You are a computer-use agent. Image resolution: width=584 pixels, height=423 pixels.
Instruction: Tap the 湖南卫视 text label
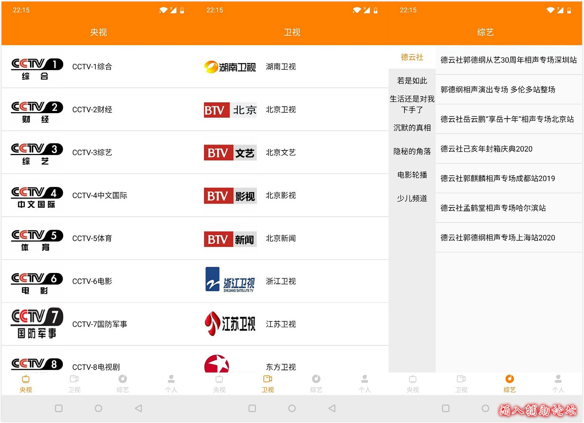tap(281, 67)
